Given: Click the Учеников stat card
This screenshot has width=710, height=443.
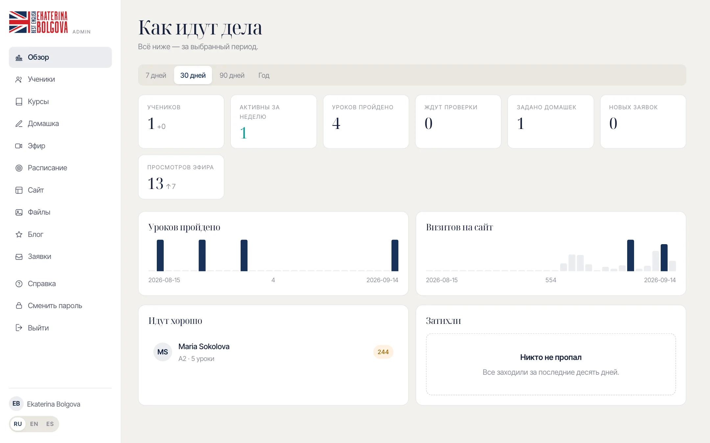Looking at the screenshot, I should click(x=181, y=122).
